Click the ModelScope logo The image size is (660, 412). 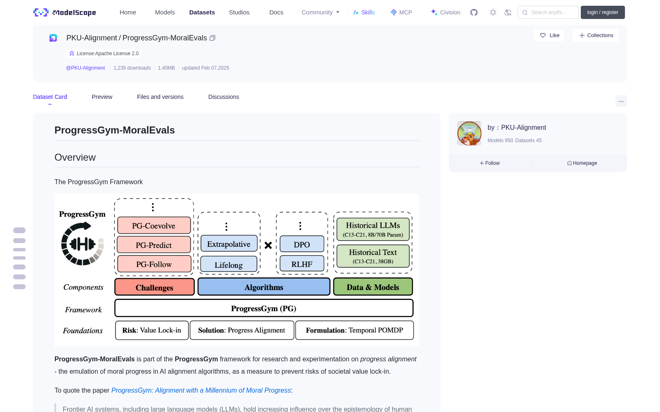click(x=64, y=12)
